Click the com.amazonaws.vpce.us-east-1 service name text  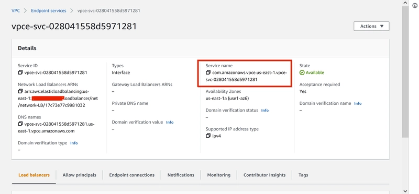tap(246, 76)
